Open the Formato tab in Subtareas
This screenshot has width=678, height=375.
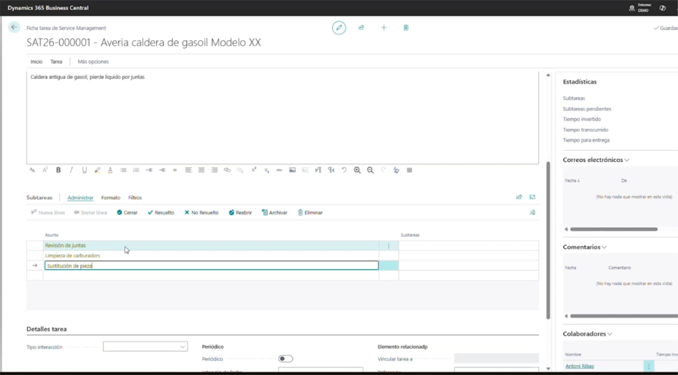coord(111,198)
